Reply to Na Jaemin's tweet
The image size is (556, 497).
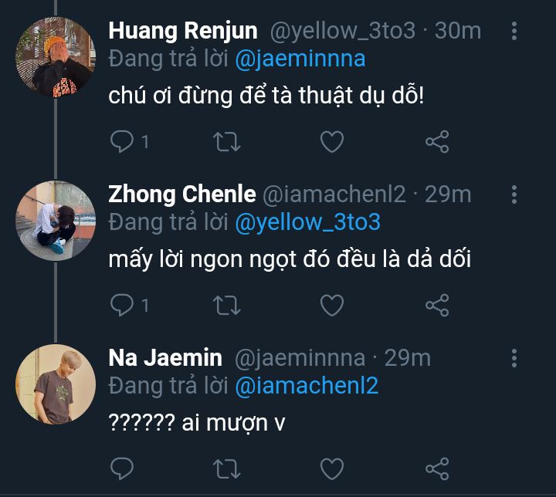(122, 468)
